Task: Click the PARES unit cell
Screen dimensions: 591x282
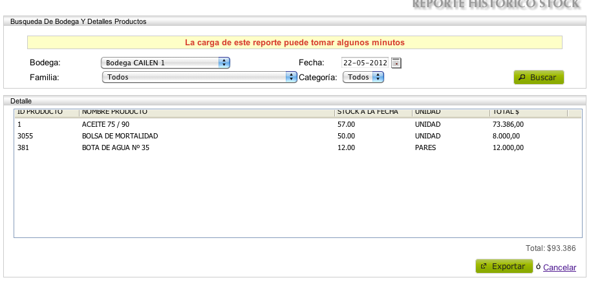Action: coord(425,147)
